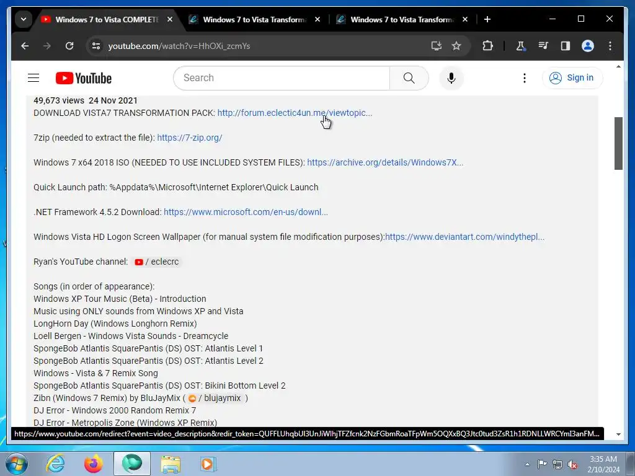
Task: Launch Internet Explorer from taskbar
Action: (x=55, y=464)
